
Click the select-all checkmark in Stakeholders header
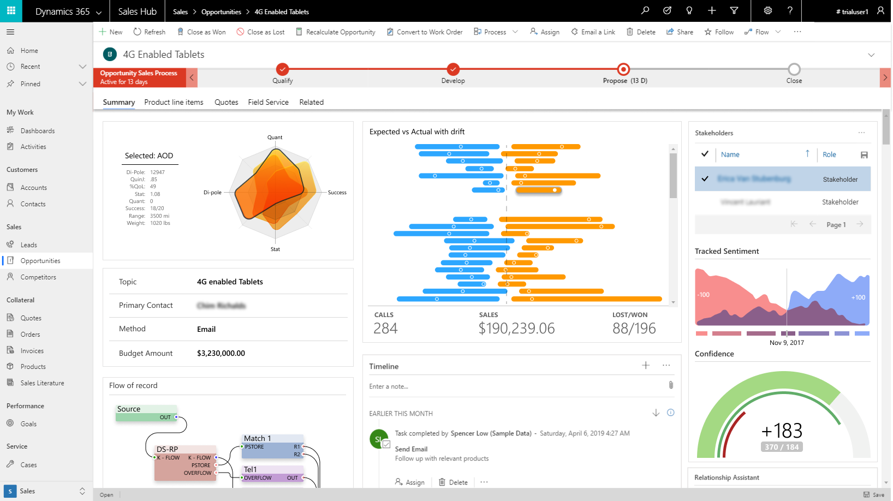(x=705, y=154)
